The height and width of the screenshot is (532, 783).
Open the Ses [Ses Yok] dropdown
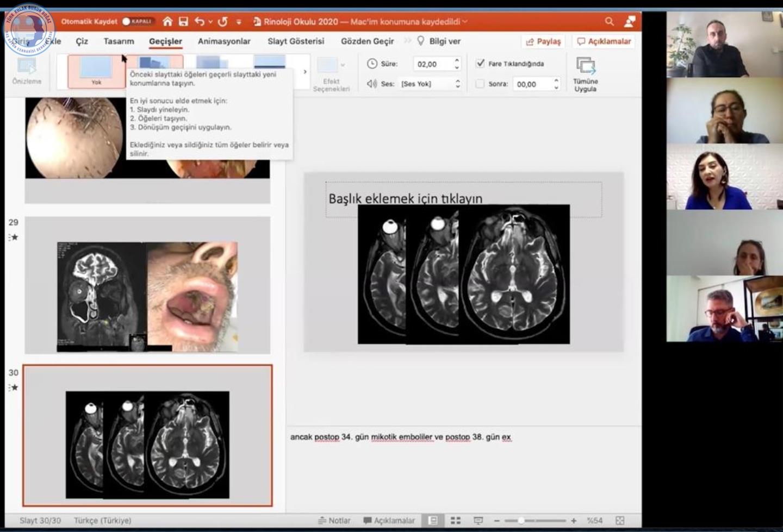[x=431, y=84]
